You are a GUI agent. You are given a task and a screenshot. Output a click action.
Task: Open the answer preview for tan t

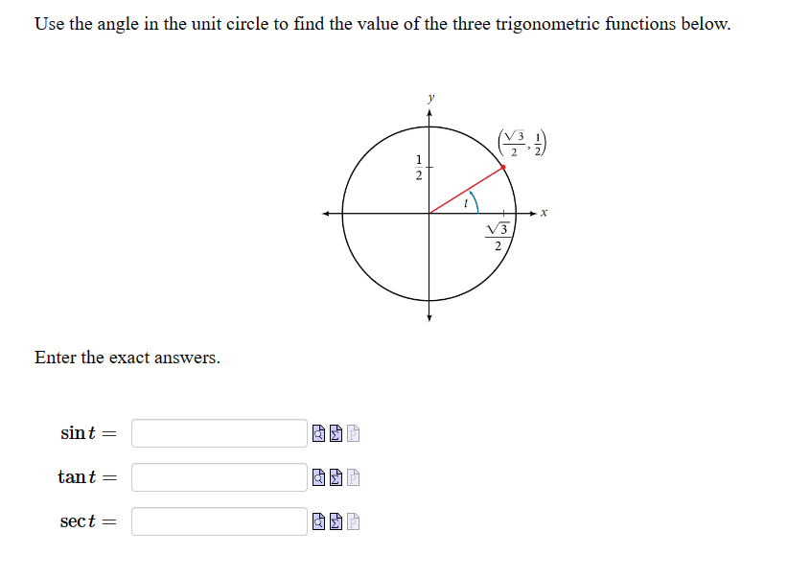coord(317,477)
